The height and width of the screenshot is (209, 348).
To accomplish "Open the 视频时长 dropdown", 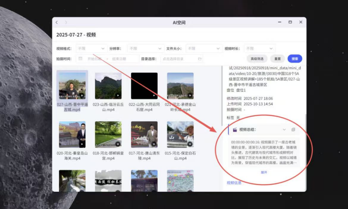I will coord(260,48).
